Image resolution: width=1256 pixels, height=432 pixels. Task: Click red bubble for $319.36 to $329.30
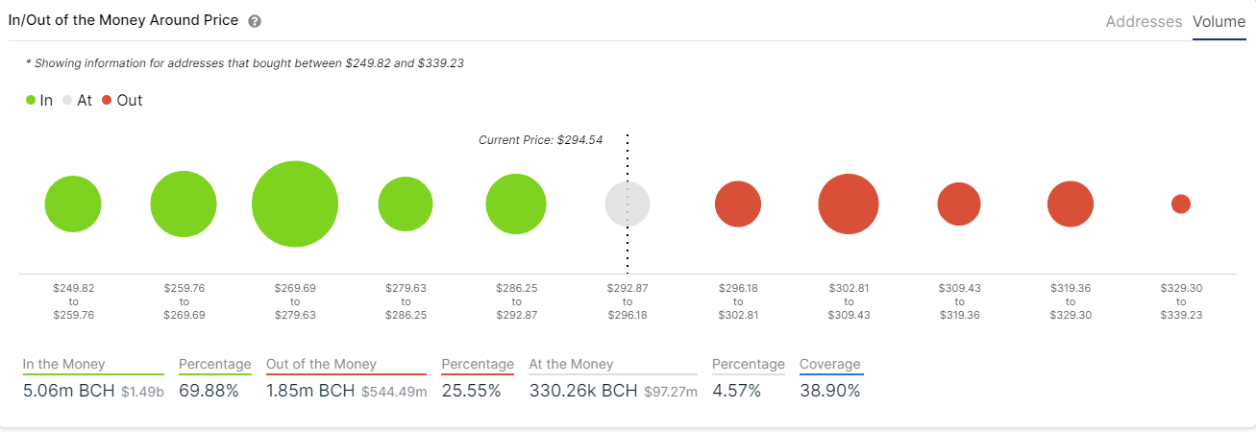click(1071, 204)
